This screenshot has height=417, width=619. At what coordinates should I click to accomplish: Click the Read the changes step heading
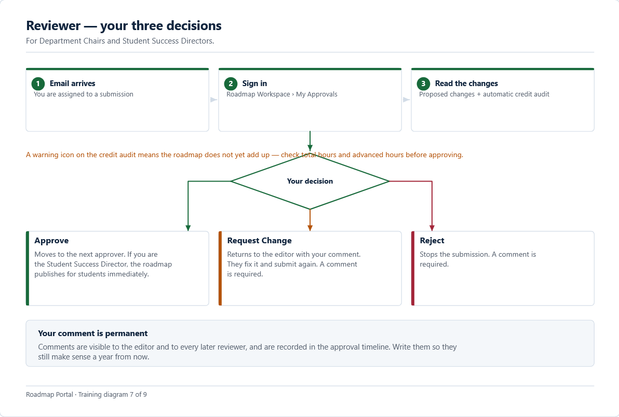(466, 84)
